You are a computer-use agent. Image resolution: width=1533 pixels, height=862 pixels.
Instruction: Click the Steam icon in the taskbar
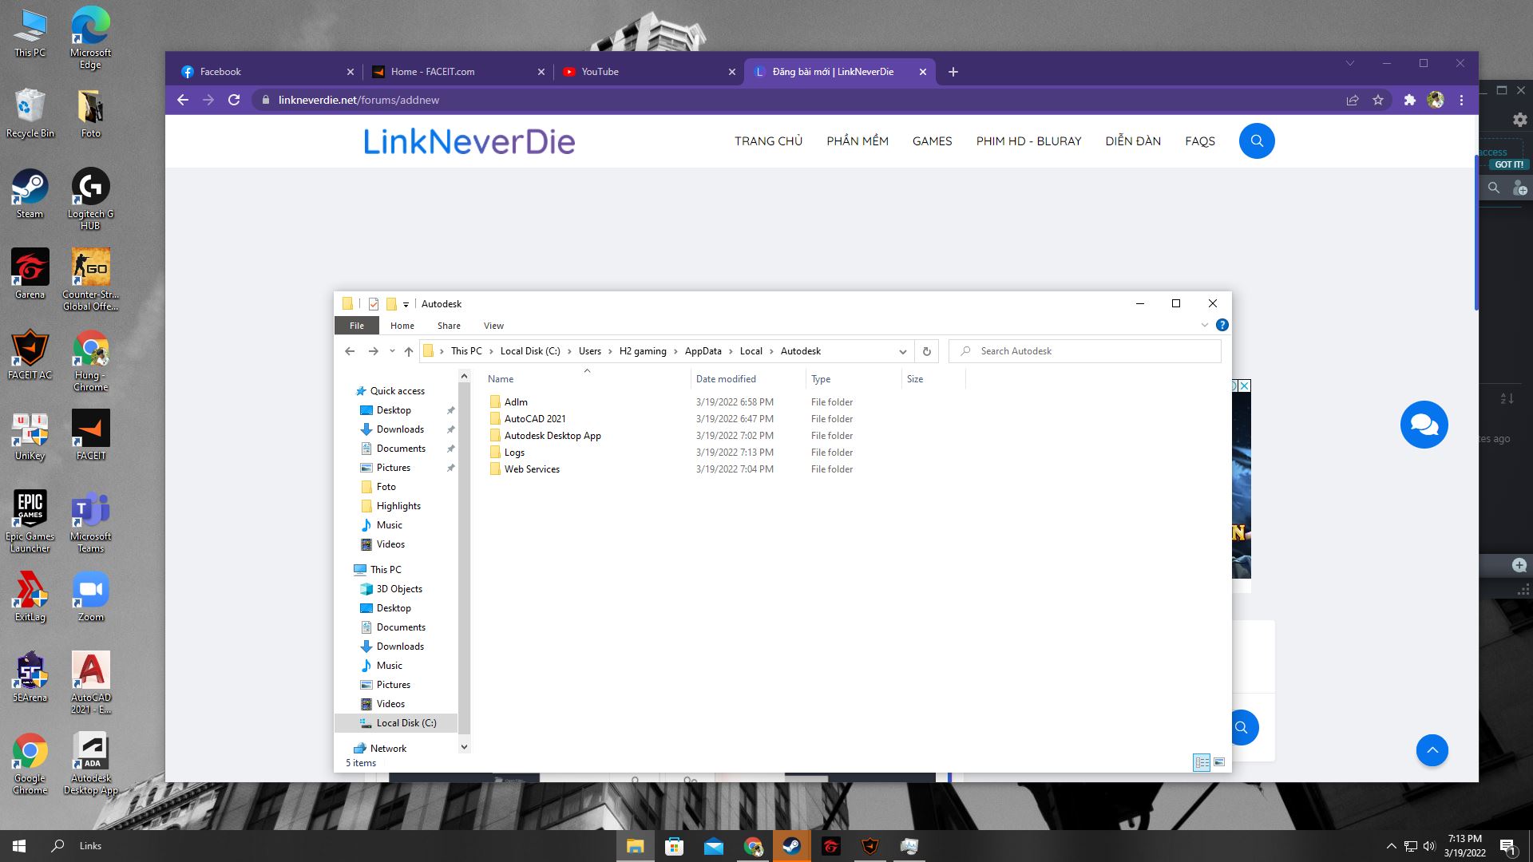pyautogui.click(x=791, y=846)
